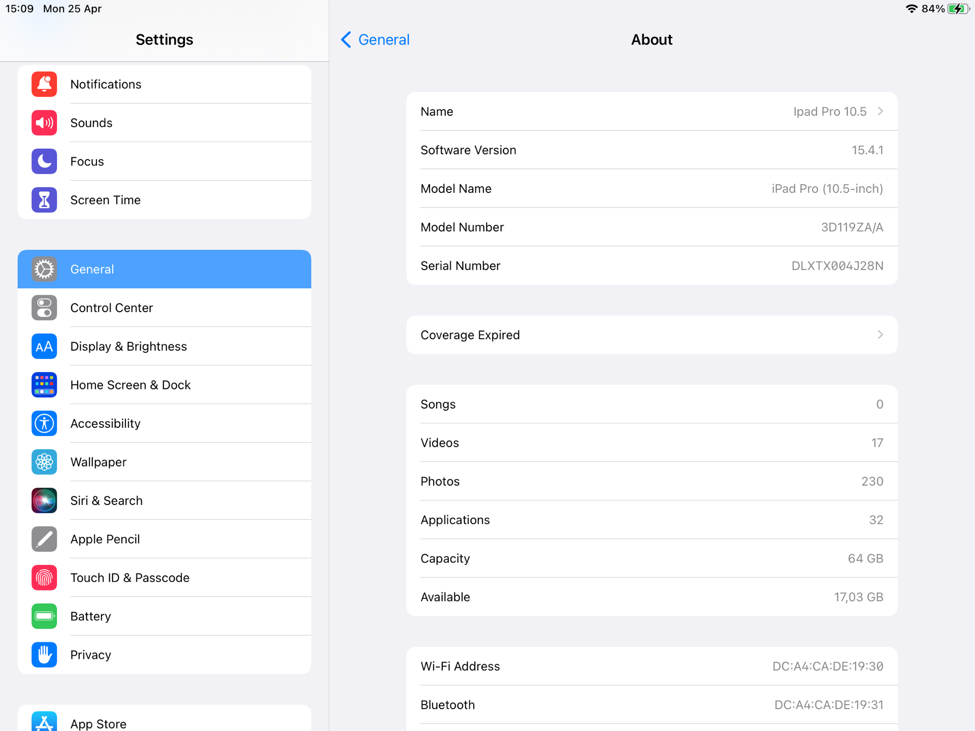This screenshot has width=975, height=731.
Task: Go back to General
Action: pyautogui.click(x=375, y=40)
